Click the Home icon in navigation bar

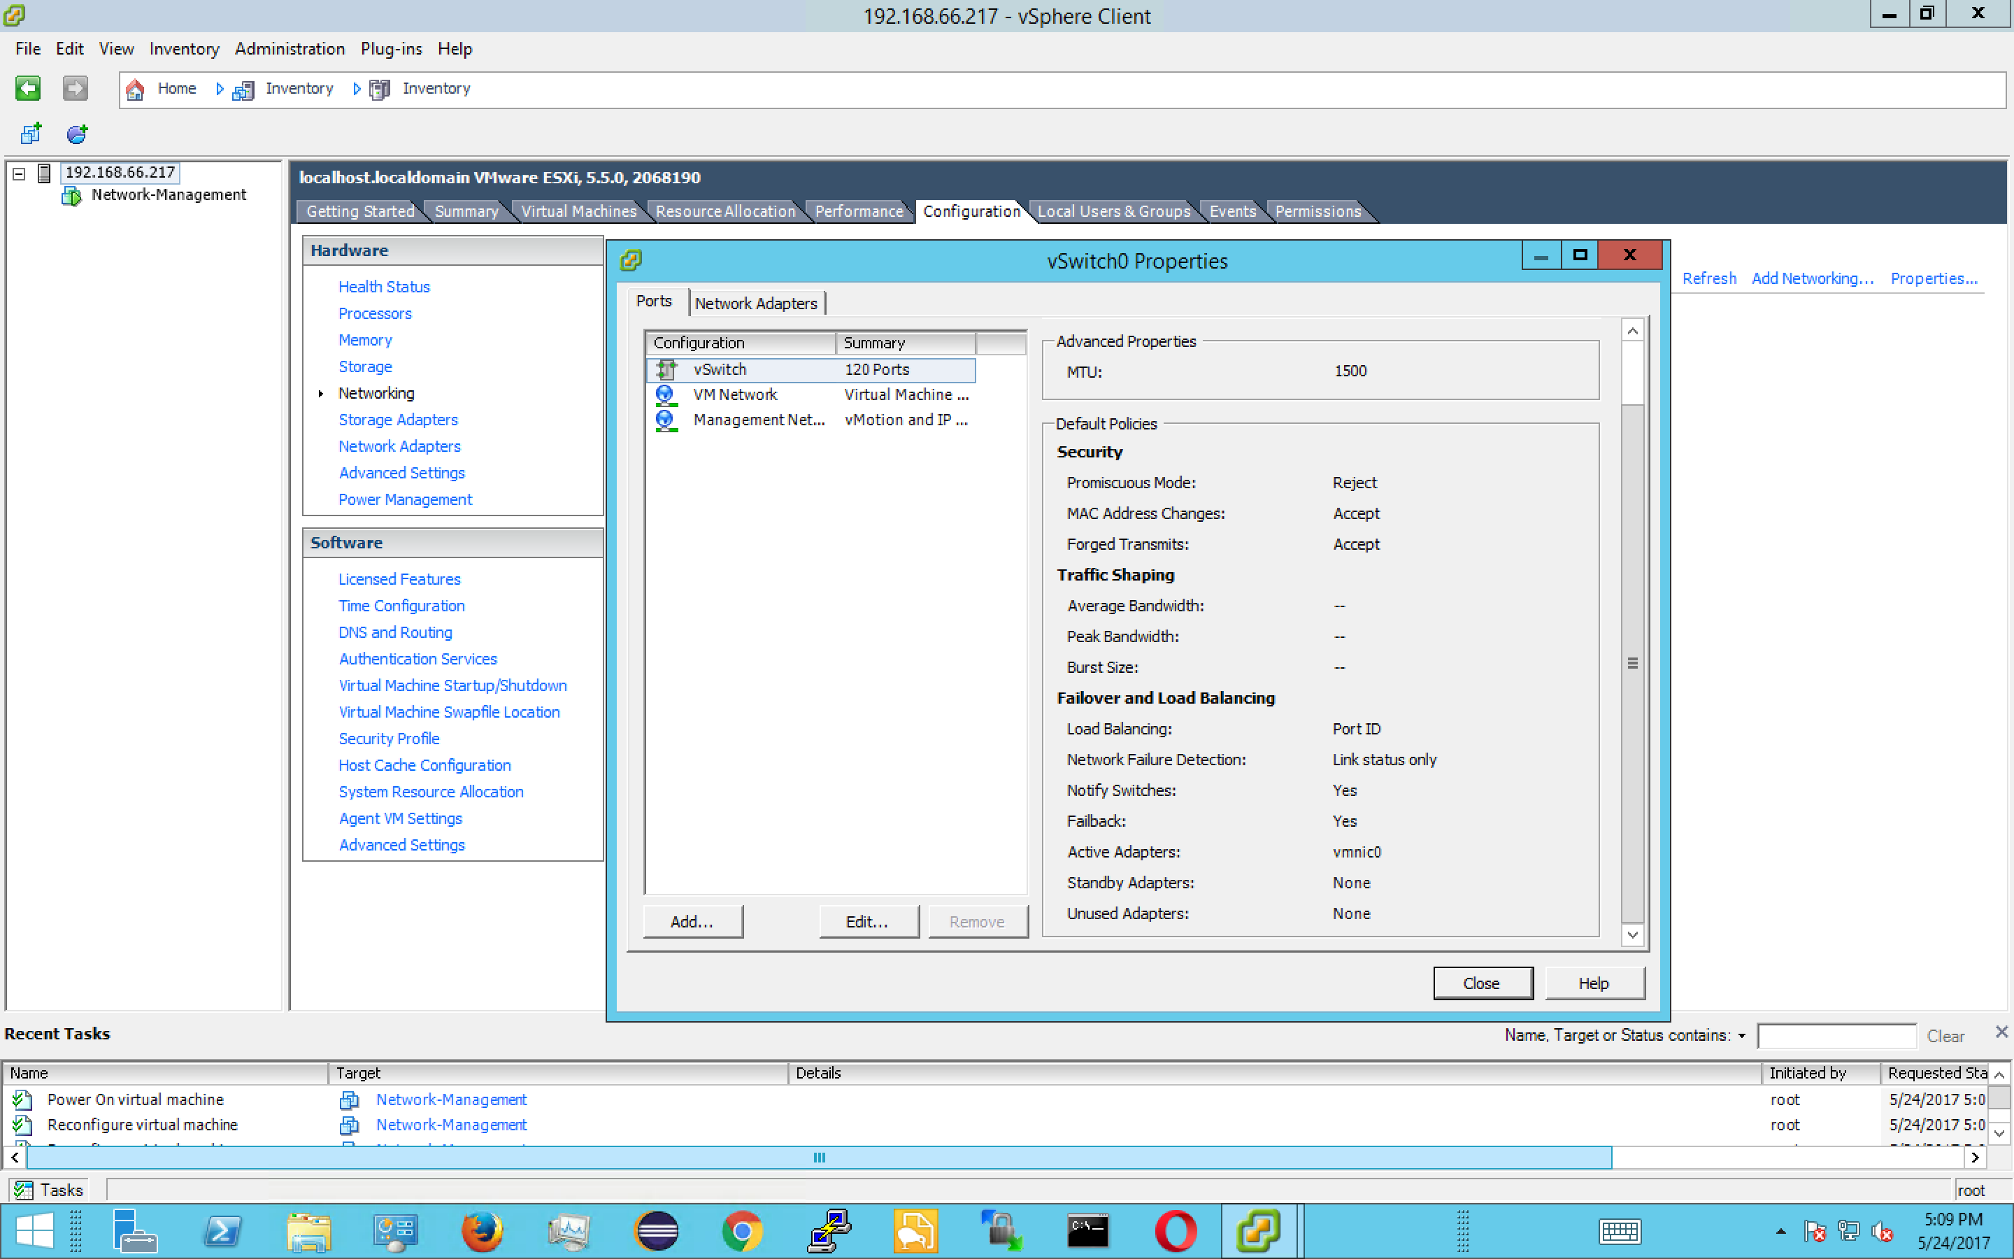tap(135, 89)
